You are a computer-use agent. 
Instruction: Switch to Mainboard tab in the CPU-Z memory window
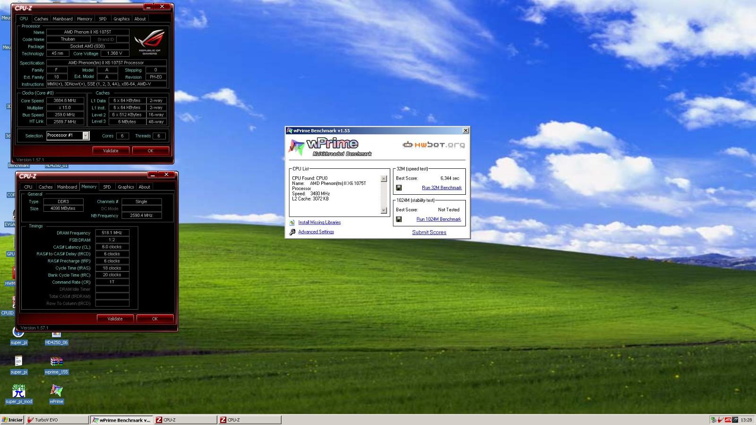point(67,187)
